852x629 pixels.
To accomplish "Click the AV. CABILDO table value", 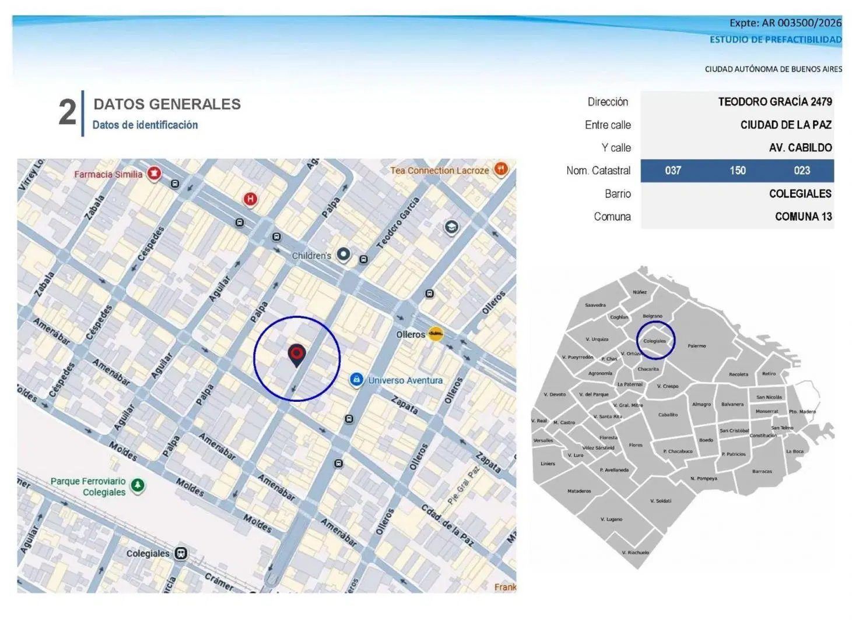I will coord(801,148).
